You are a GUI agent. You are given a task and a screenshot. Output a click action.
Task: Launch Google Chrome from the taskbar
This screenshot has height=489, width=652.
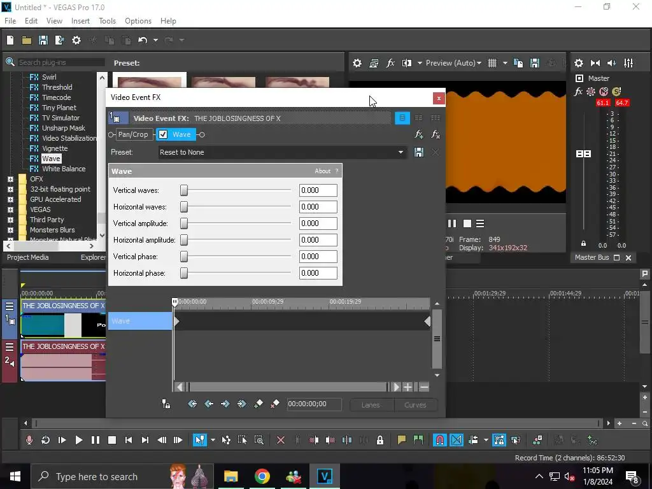262,476
